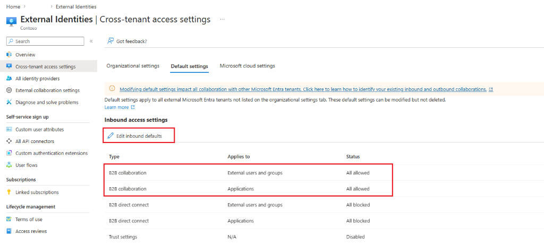
Task: Click the Disabled status for Trust settings
Action: coord(355,237)
